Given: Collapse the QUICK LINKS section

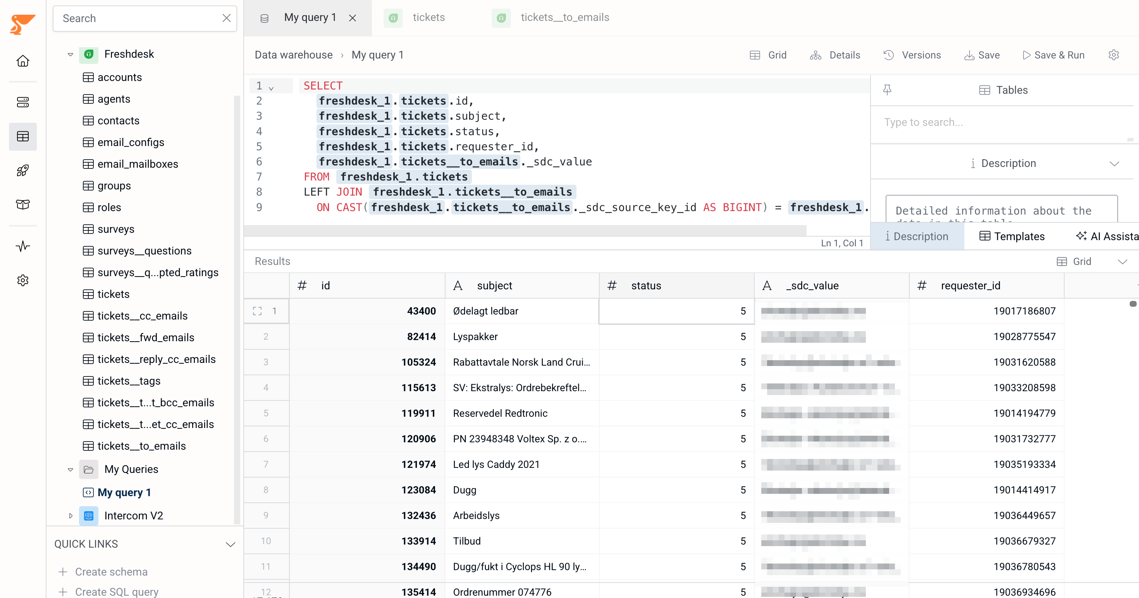Looking at the screenshot, I should pos(231,544).
